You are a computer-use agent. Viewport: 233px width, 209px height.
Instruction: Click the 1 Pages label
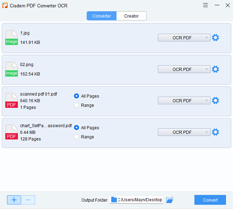(x=28, y=107)
